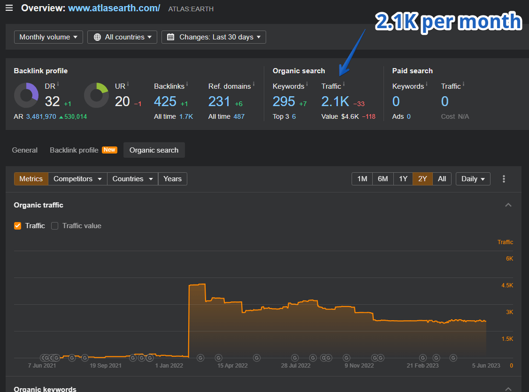Open the Ads 0 value
This screenshot has height=392, width=529.
408,117
